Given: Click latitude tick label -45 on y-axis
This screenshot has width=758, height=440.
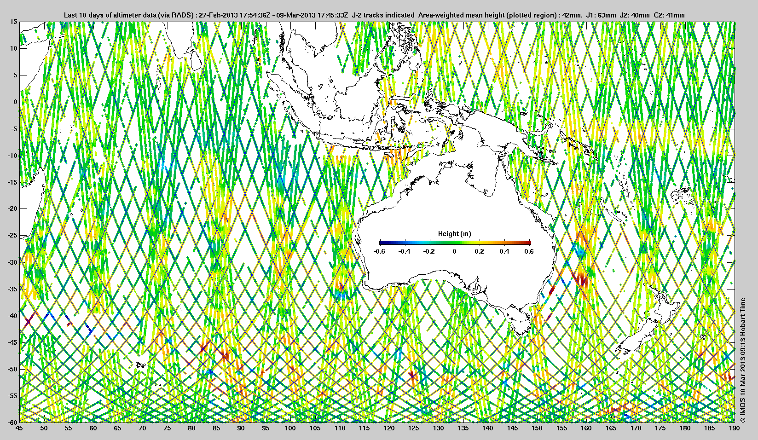Looking at the screenshot, I should (x=13, y=342).
